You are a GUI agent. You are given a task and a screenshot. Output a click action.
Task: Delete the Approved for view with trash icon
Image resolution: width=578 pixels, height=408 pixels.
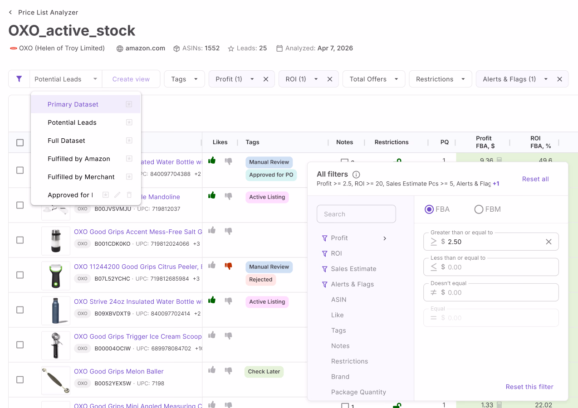[129, 195]
